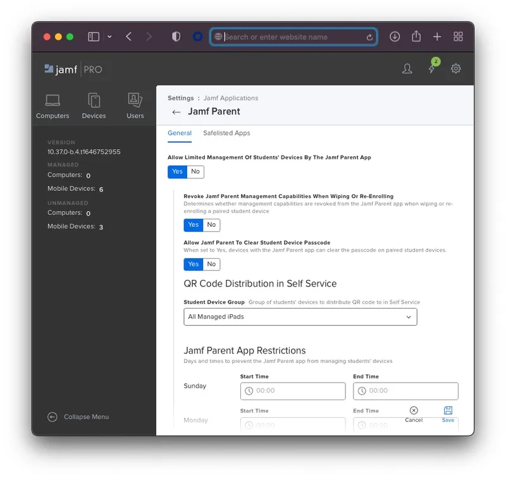This screenshot has width=506, height=478.
Task: Switch to the Safelisted Apps tab
Action: pos(226,133)
